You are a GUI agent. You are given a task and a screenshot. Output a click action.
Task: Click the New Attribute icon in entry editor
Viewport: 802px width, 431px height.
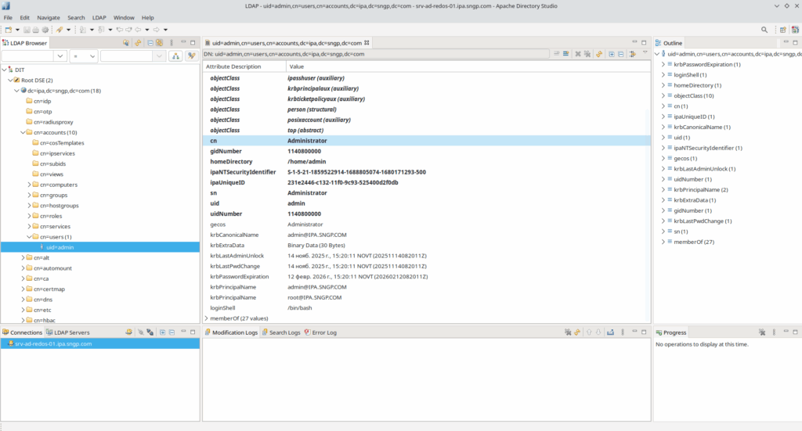tap(565, 54)
